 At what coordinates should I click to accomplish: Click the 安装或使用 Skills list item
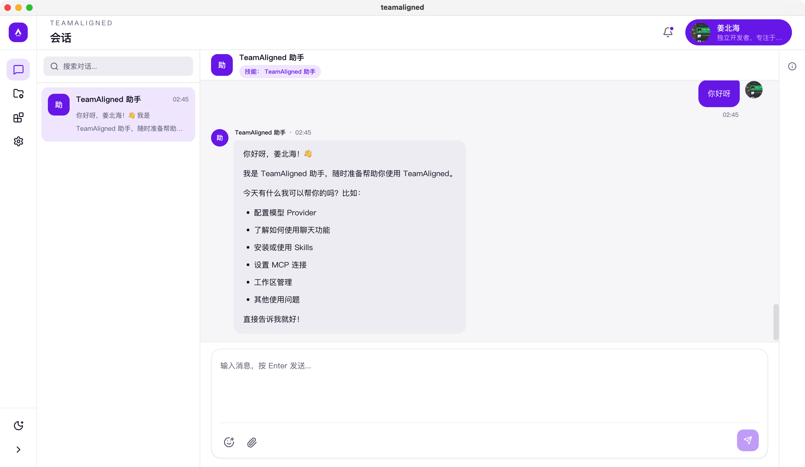pos(283,247)
